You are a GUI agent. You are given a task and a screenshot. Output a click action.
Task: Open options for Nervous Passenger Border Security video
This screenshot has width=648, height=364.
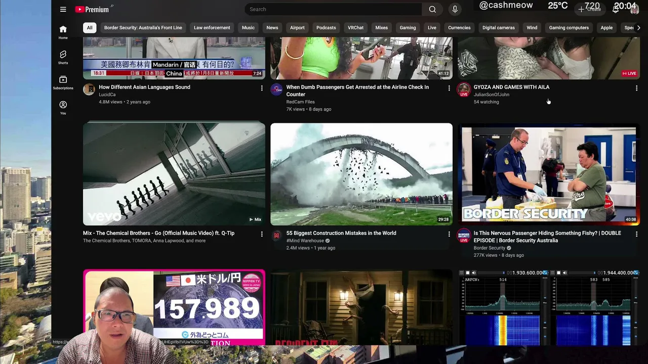tap(636, 234)
